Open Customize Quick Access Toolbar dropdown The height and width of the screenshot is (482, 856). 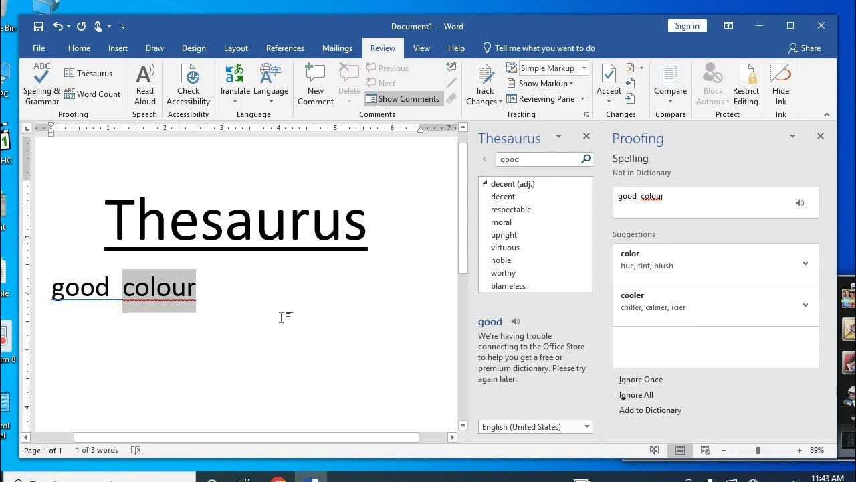coord(123,27)
